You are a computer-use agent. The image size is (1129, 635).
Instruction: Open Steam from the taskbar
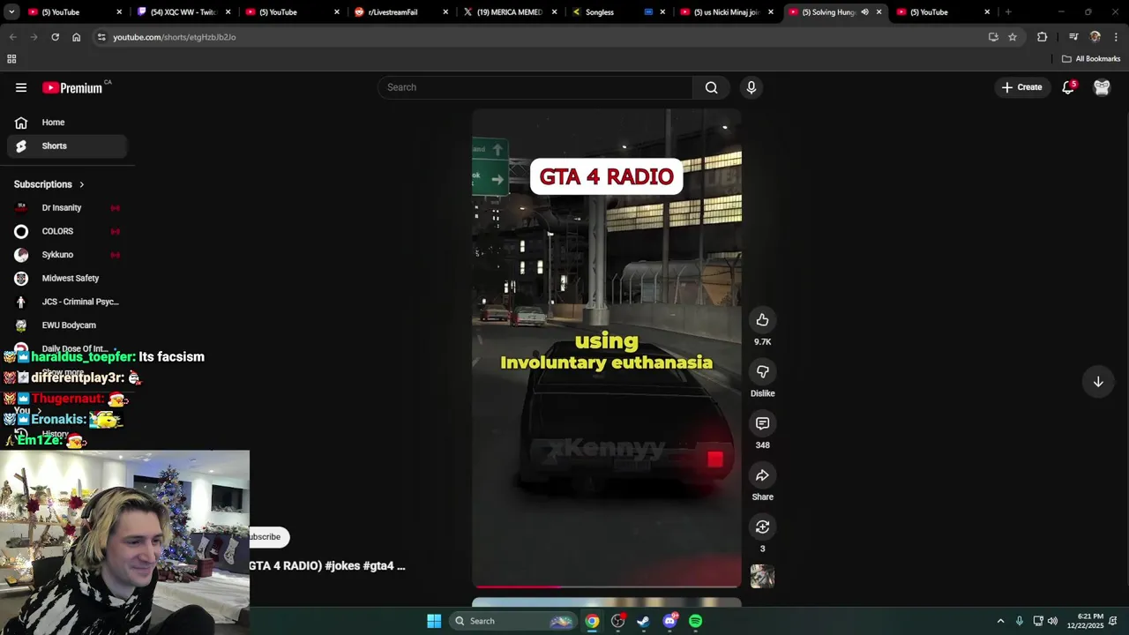click(644, 621)
